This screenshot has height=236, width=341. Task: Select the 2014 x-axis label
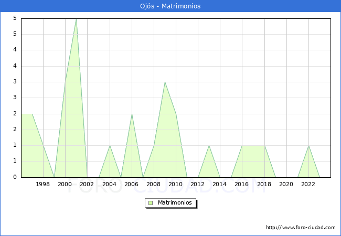click(x=220, y=184)
